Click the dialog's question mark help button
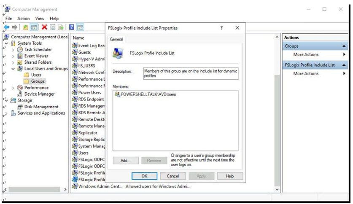The height and width of the screenshot is (204, 353). click(221, 28)
